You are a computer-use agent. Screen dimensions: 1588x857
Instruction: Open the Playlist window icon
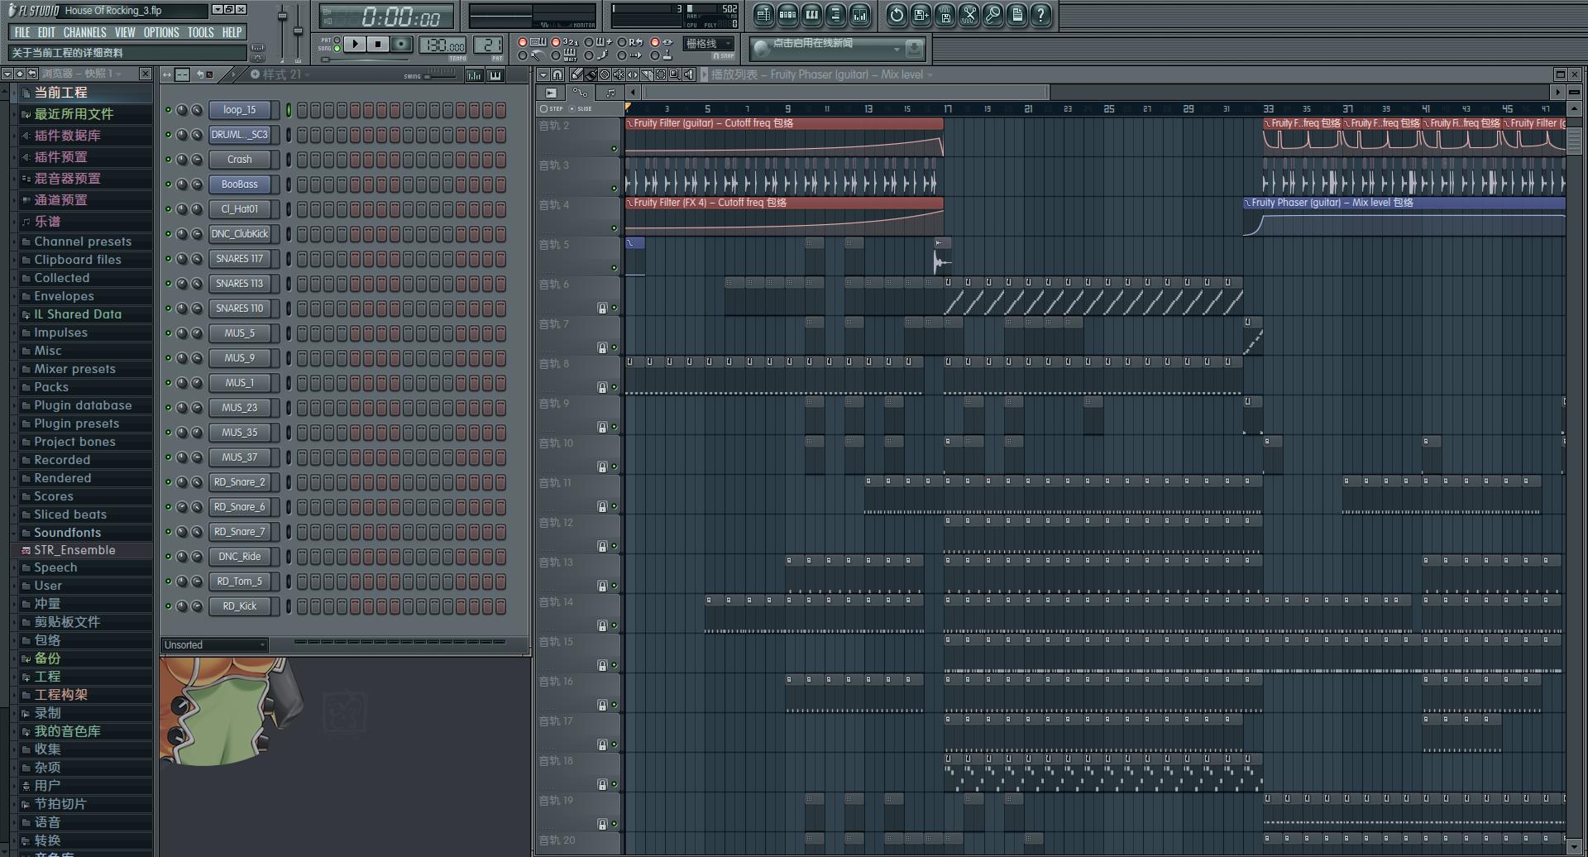pos(763,14)
